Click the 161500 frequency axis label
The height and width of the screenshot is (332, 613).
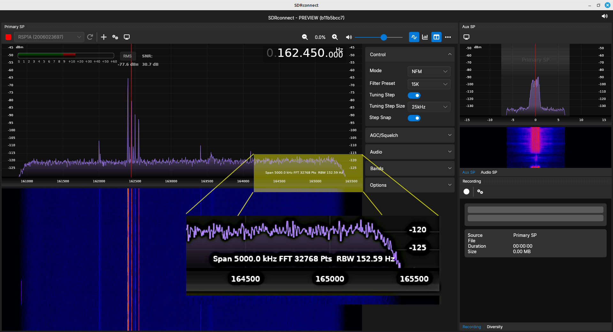click(x=63, y=181)
